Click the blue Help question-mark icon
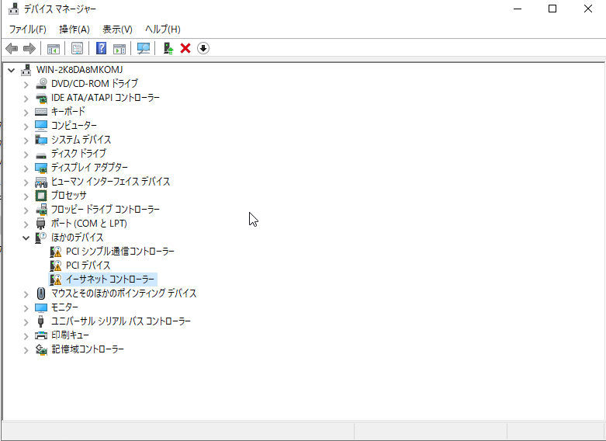Image resolution: width=606 pixels, height=441 pixels. point(101,48)
